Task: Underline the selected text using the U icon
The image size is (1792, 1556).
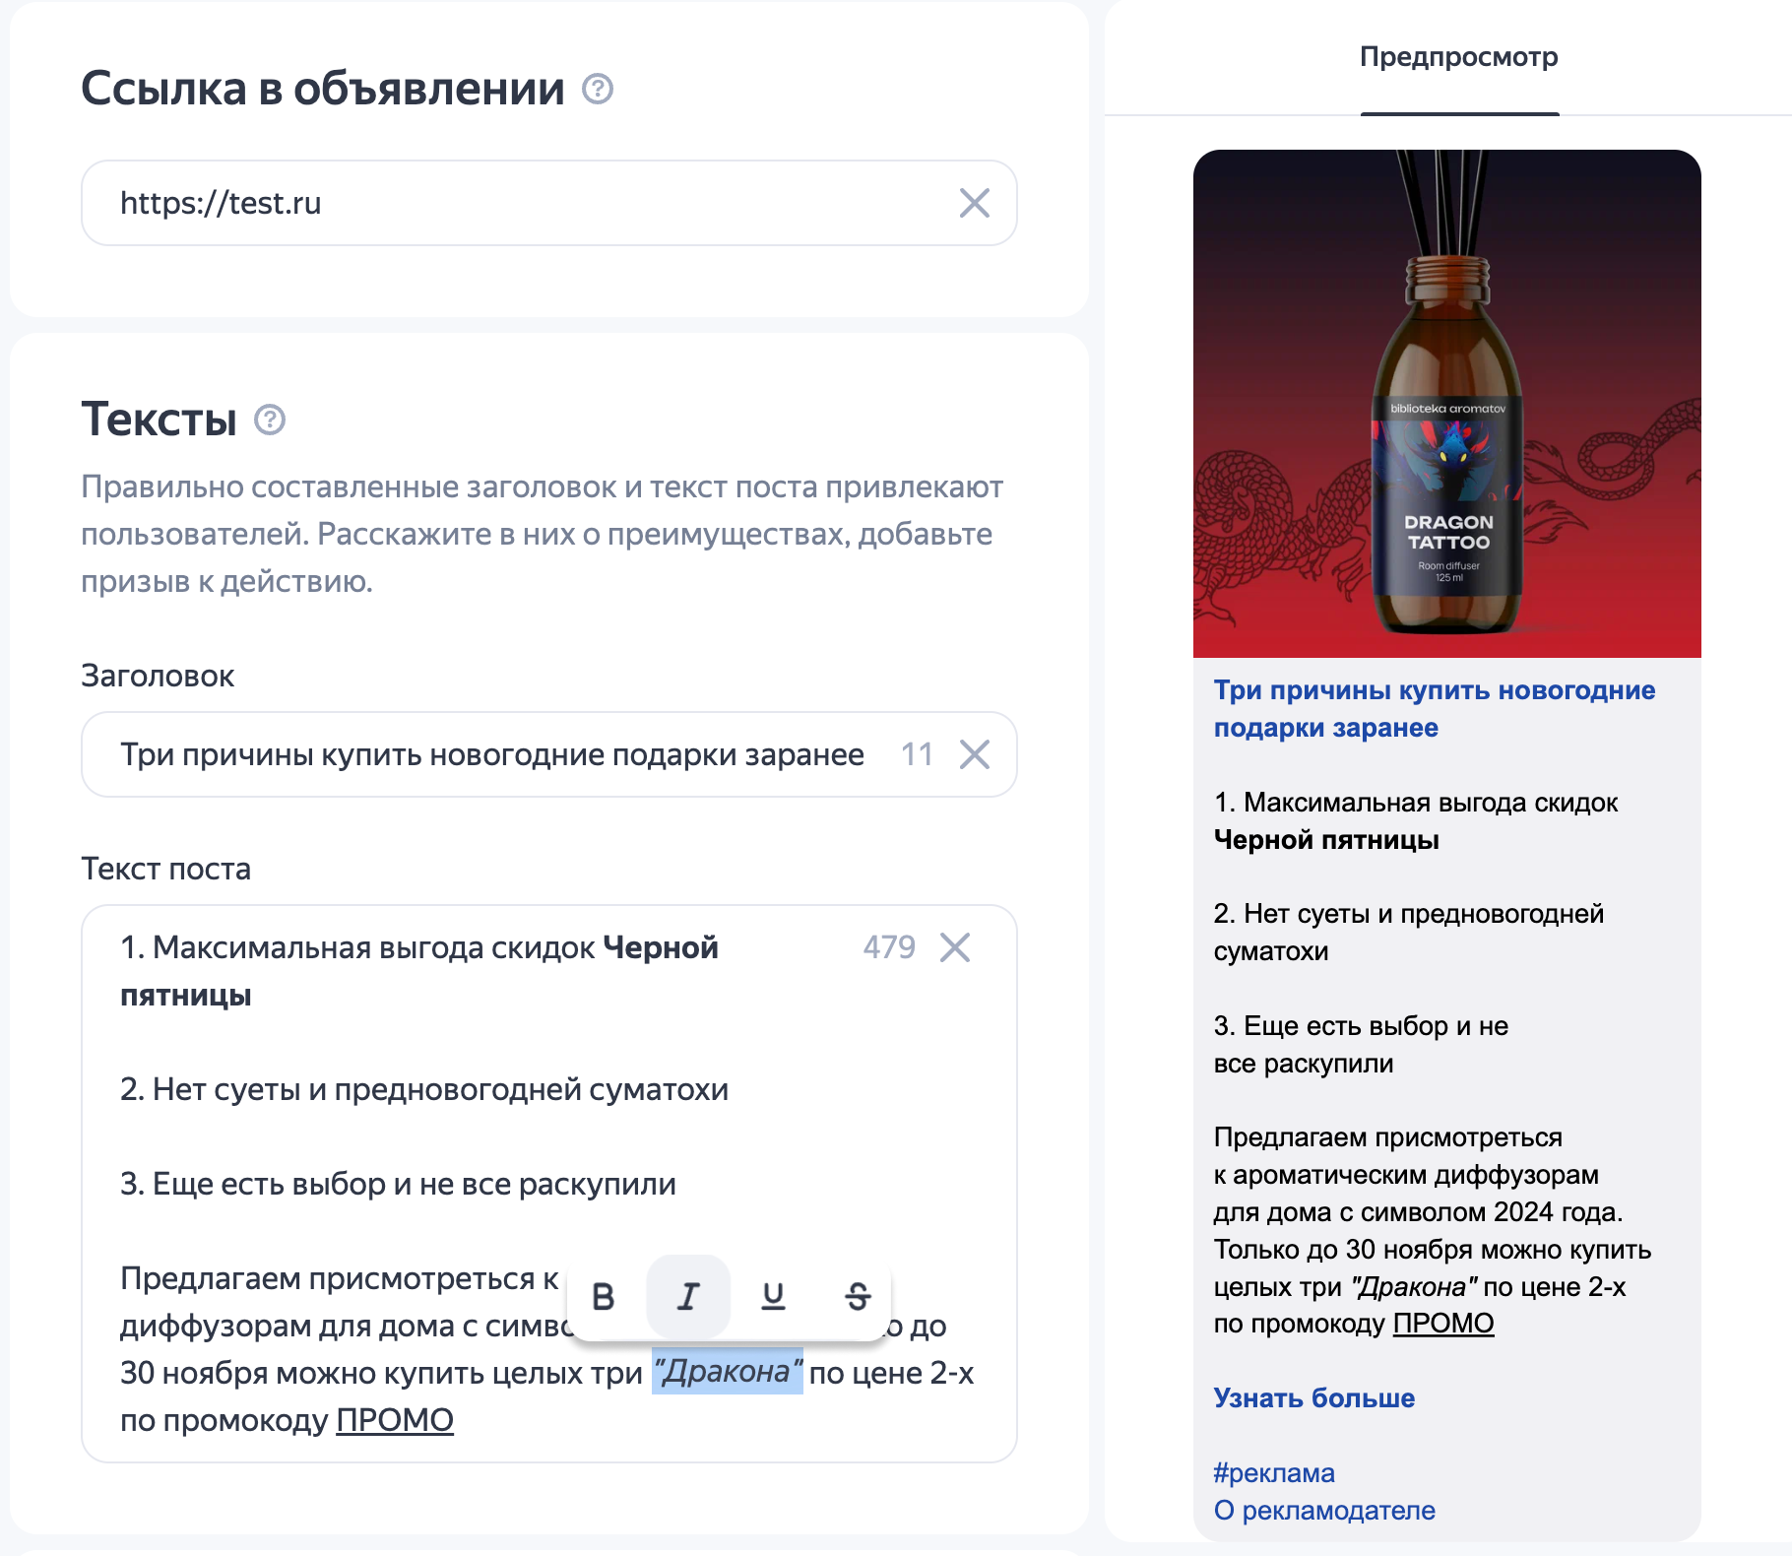Action: click(774, 1297)
